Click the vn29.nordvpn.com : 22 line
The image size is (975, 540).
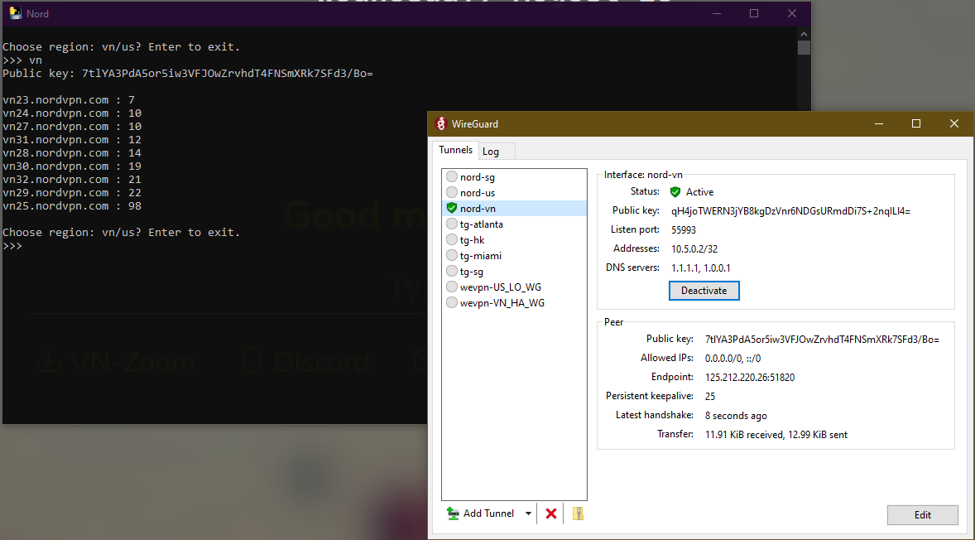click(72, 193)
